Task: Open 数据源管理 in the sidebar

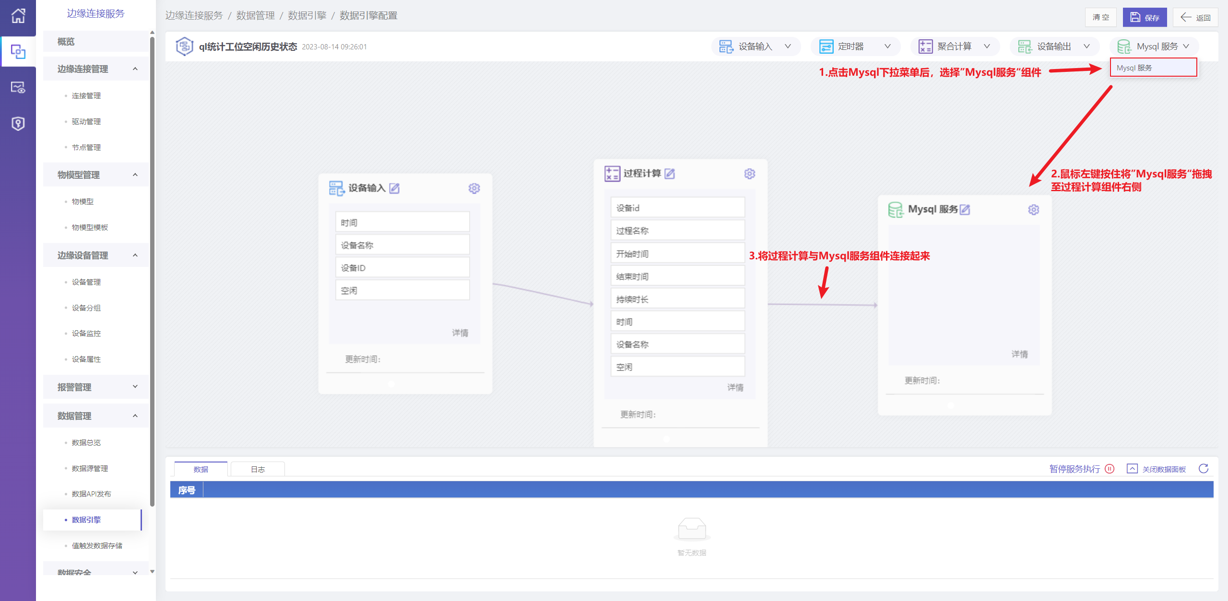Action: coord(90,469)
